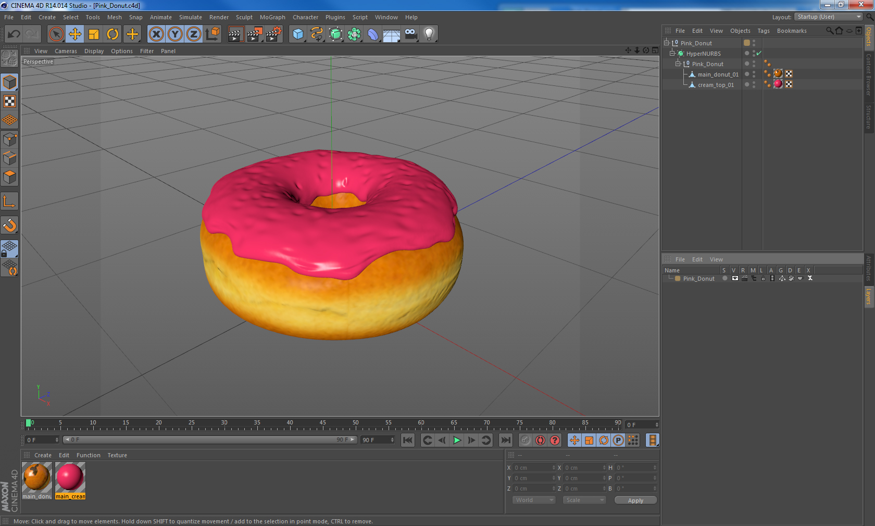Go to start of animation
This screenshot has width=875, height=526.
coord(408,440)
